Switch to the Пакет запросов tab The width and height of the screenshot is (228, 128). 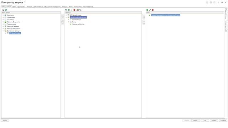point(88,7)
